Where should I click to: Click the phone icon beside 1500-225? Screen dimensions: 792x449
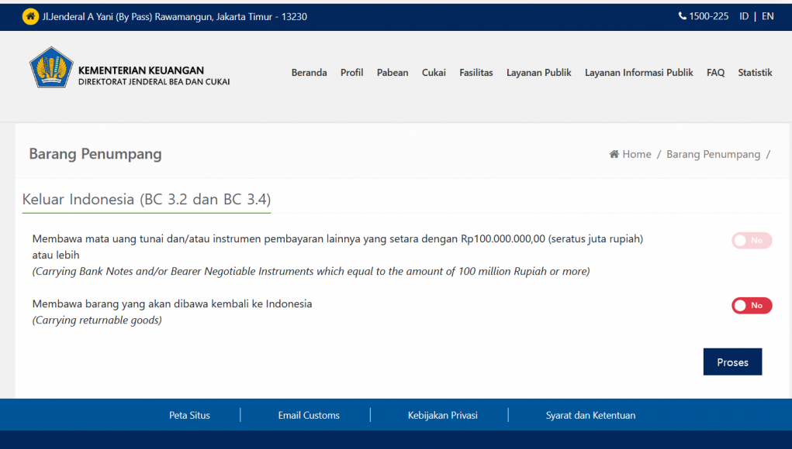(682, 16)
